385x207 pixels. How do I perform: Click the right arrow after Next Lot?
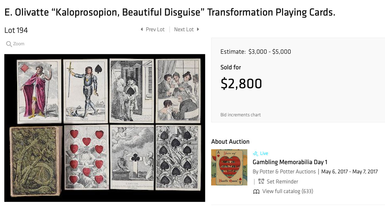(198, 30)
